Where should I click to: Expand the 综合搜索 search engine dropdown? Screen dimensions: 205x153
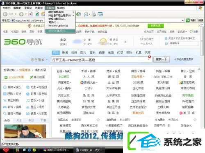(x=47, y=60)
